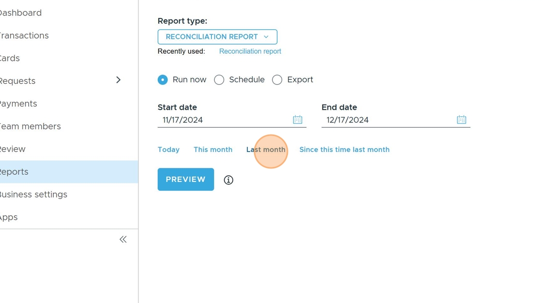Select the Run now radio button
This screenshot has height=303, width=542.
(x=163, y=80)
